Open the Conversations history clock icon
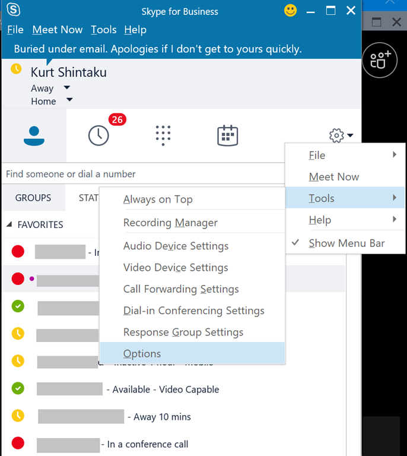The width and height of the screenshot is (407, 456). click(98, 135)
